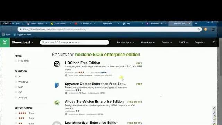Screen dimensions: 222x125
Task: Click the FREE label beside HDClone Free Edition
Action: (x=139, y=63)
